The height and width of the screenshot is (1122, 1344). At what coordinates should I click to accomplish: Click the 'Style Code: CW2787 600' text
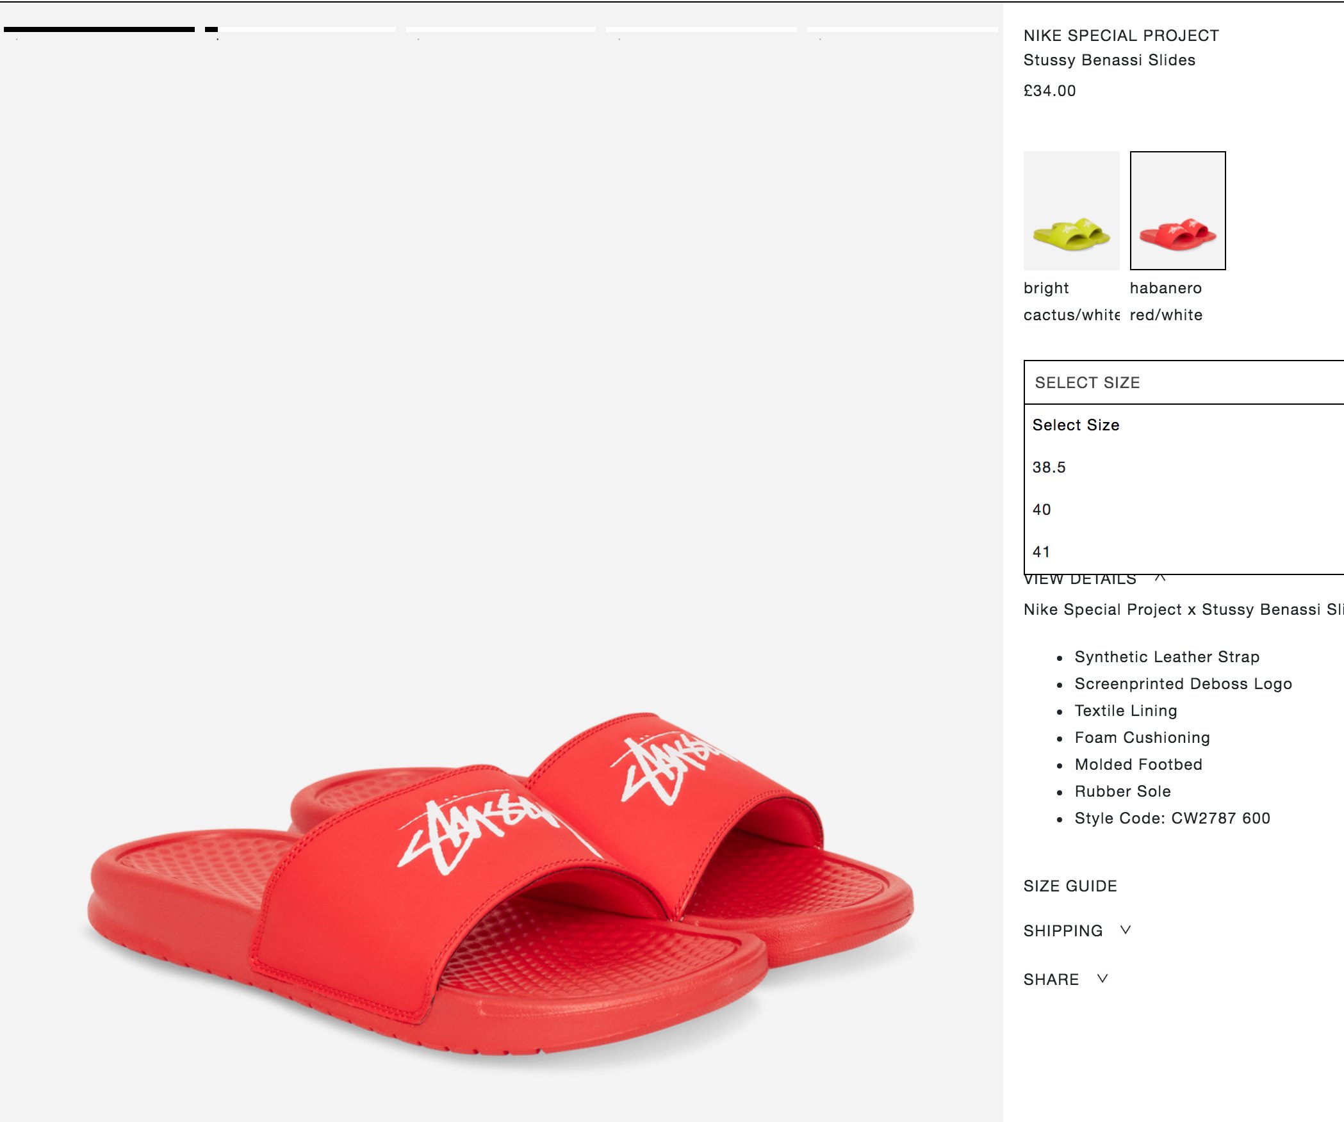pyautogui.click(x=1172, y=818)
